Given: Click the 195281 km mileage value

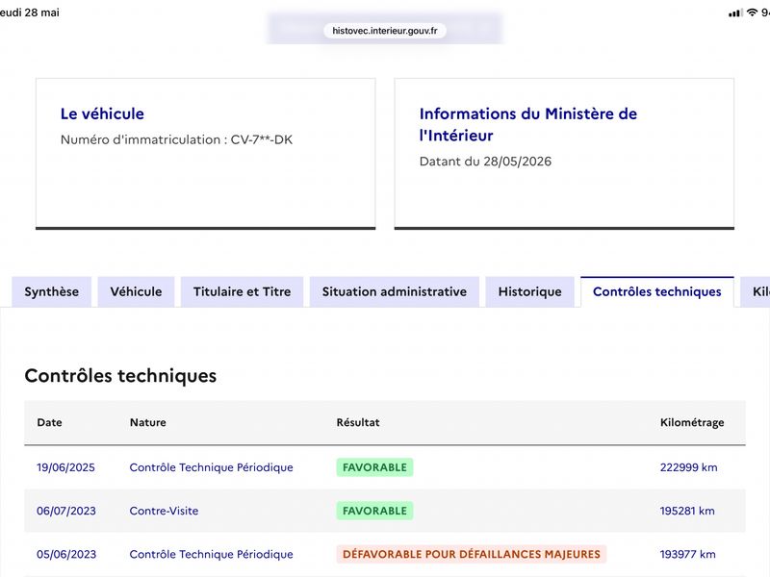Looking at the screenshot, I should pos(687,511).
